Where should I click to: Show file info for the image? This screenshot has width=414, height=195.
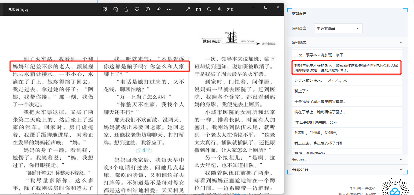coord(148,9)
